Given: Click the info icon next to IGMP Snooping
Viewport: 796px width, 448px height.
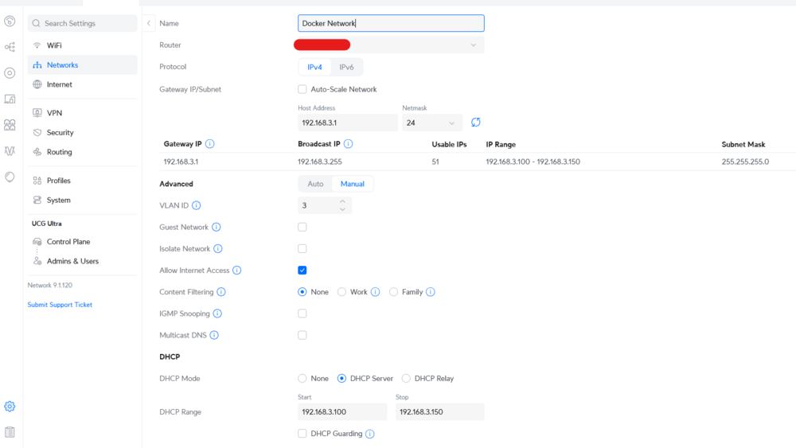Looking at the screenshot, I should click(217, 314).
